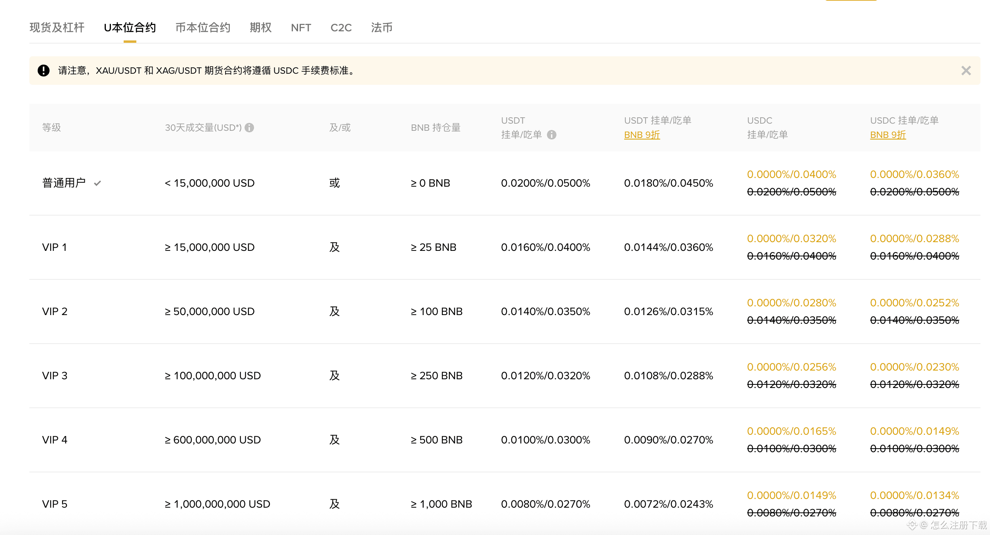Screen dimensions: 990x535
Task: Select the VIP 3 tier row
Action: point(54,375)
